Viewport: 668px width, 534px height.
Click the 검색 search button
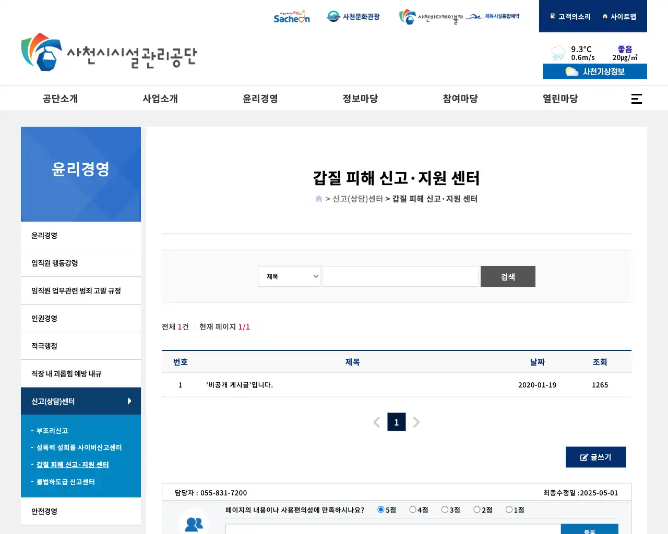[508, 276]
